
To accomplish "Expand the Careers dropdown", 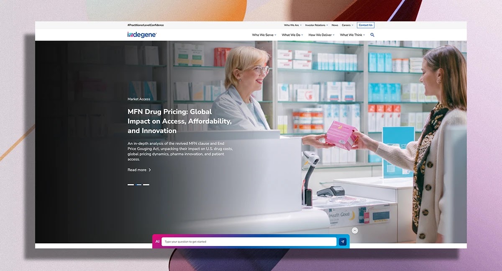I will click(x=348, y=25).
